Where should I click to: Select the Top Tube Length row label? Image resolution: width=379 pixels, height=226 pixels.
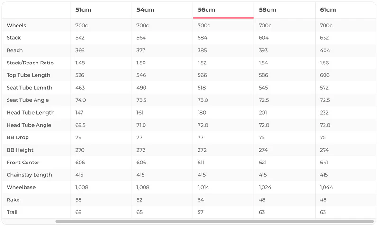click(28, 75)
